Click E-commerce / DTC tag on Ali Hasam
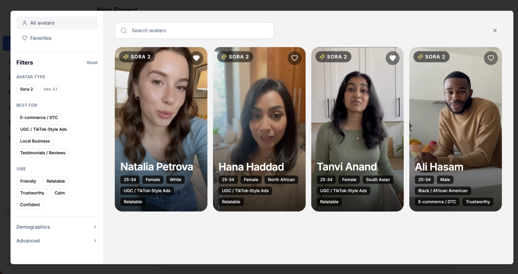 (437, 202)
